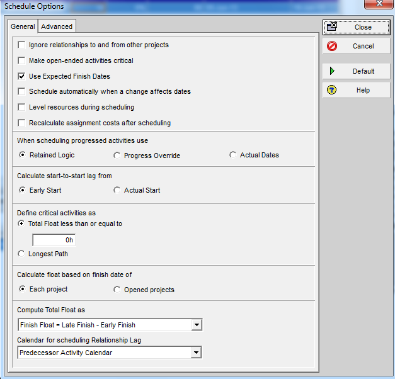Viewport: 395px width, 379px height.
Task: Choose the Progress Override option
Action: (117, 156)
